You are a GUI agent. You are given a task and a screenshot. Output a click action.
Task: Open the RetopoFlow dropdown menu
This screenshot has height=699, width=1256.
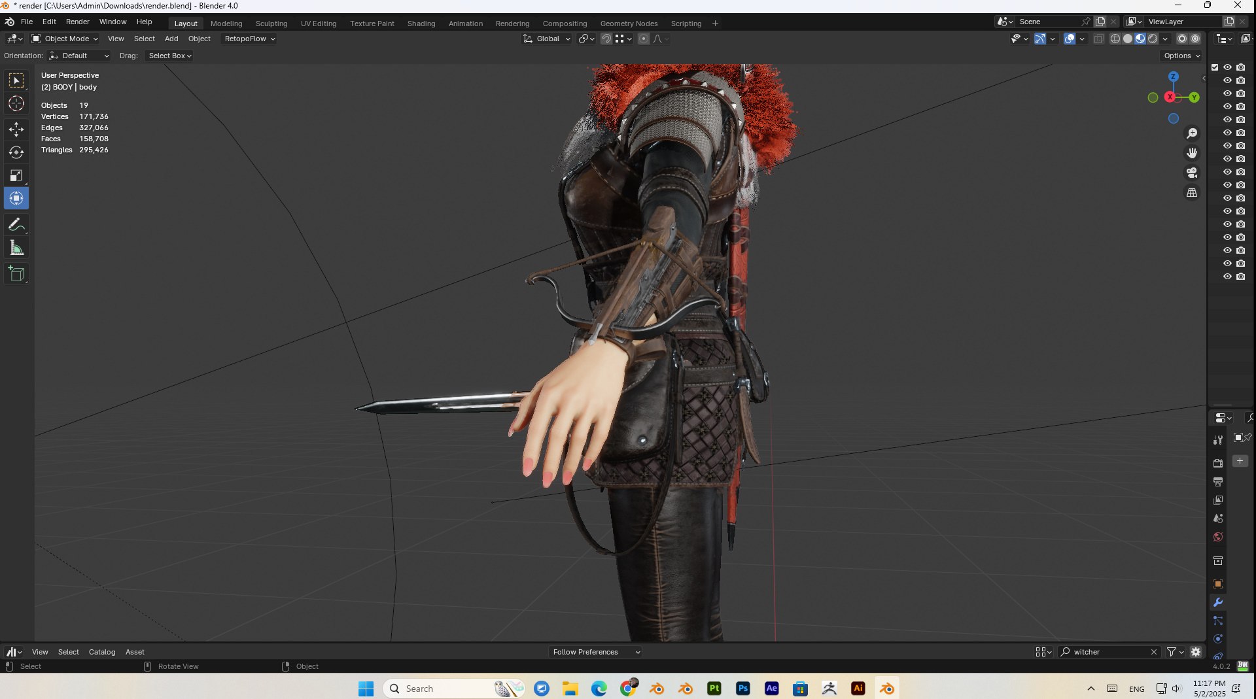tap(249, 39)
